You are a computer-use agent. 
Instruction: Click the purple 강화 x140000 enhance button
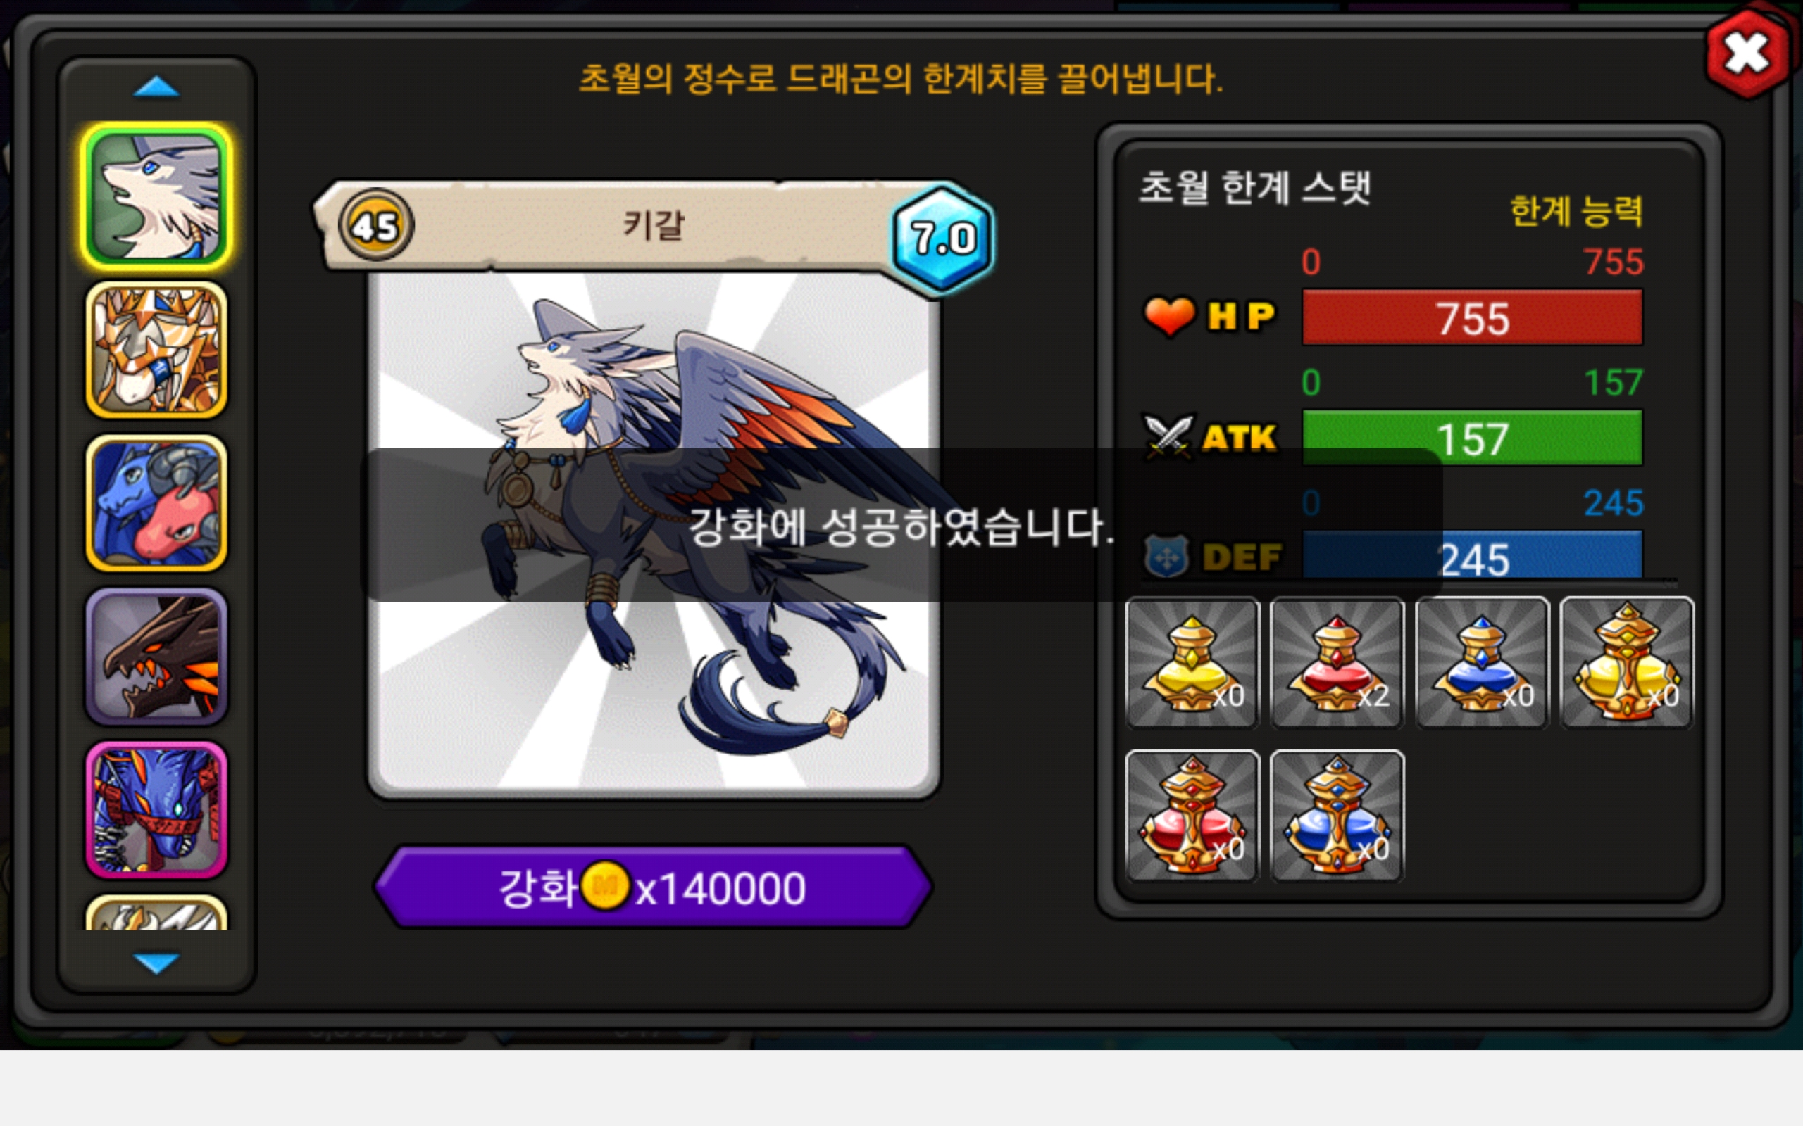(x=653, y=887)
